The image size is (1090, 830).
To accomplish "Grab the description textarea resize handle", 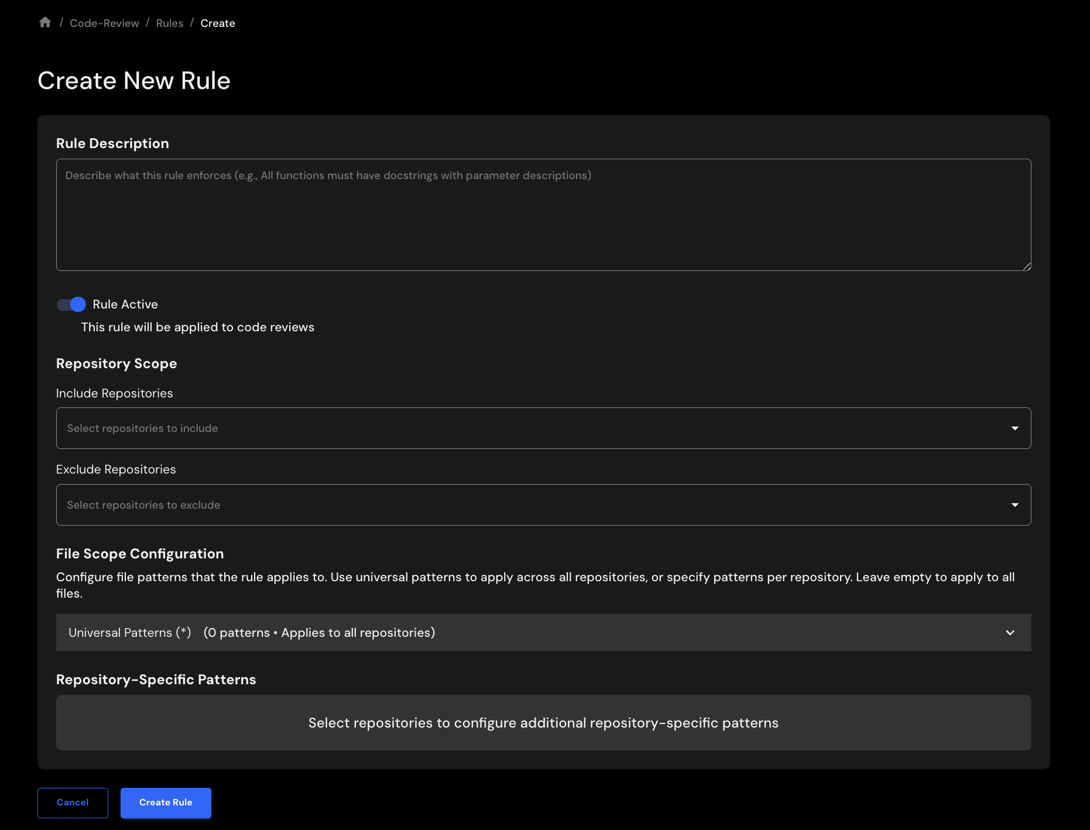I will pyautogui.click(x=1027, y=266).
